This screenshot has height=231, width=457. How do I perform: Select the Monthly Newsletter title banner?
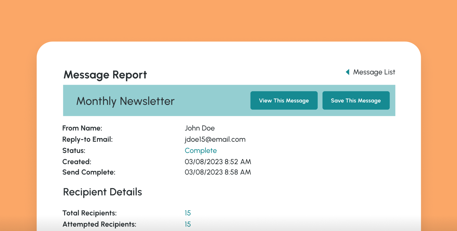point(125,101)
